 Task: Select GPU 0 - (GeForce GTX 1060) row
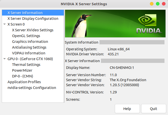pyautogui.click(x=33, y=59)
